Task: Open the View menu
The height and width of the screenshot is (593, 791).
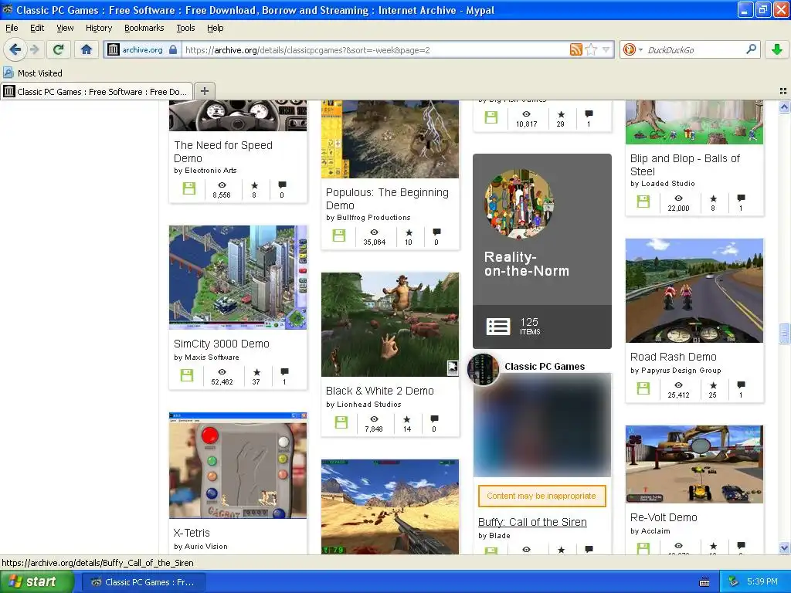Action: pyautogui.click(x=65, y=28)
